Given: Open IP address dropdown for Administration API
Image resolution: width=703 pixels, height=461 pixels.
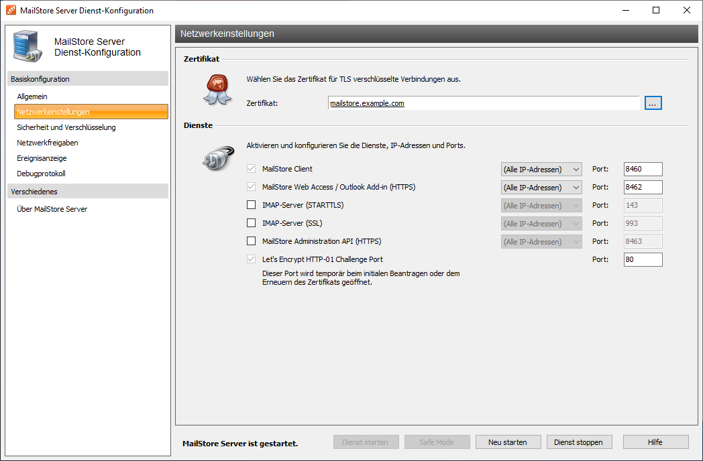Looking at the screenshot, I should click(x=541, y=241).
